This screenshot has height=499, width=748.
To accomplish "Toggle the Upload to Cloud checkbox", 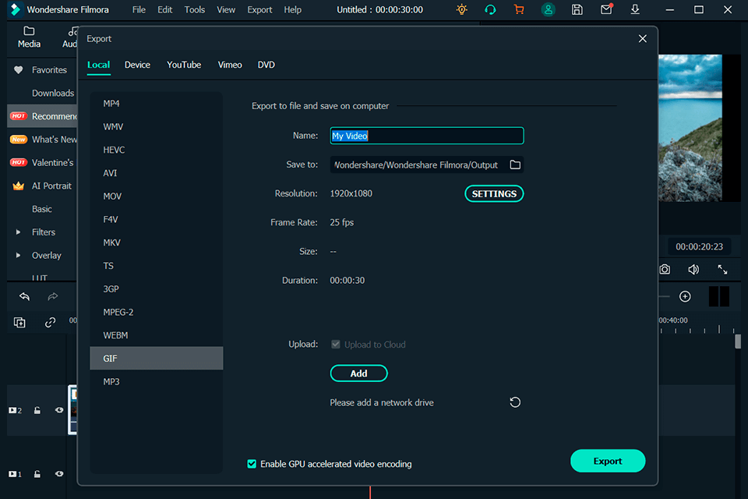I will coord(336,345).
